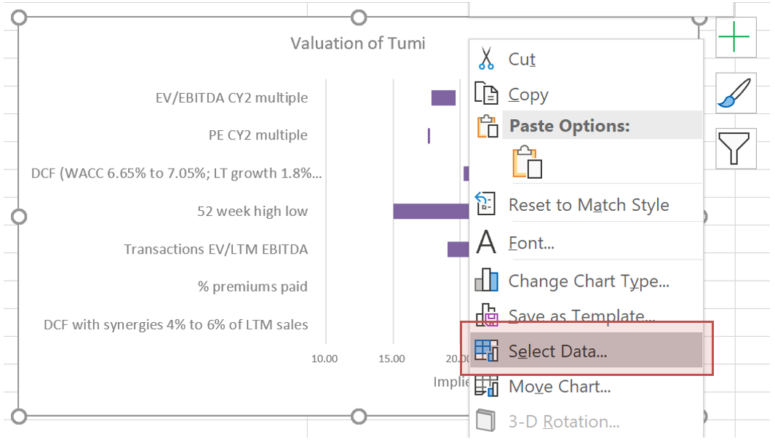
Task: Choose Move Chart from the menu
Action: click(559, 387)
